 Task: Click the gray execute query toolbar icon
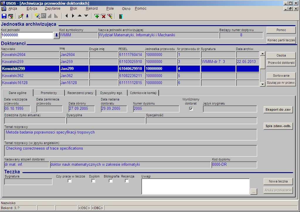(x=44, y=16)
